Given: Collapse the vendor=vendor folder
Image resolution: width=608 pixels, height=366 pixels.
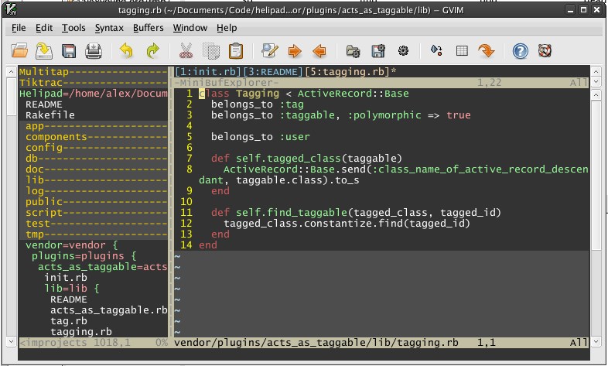Looking at the screenshot, I should tap(71, 245).
